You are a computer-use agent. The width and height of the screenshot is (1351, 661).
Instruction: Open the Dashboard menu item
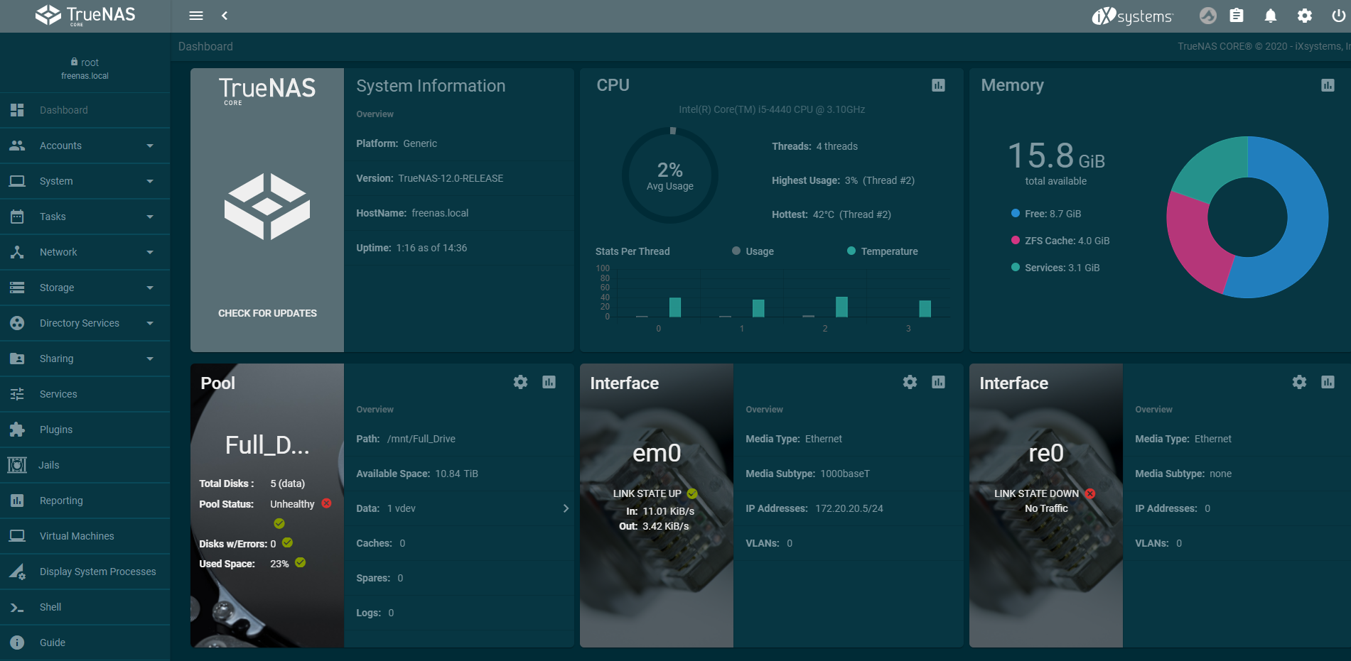[x=85, y=110]
